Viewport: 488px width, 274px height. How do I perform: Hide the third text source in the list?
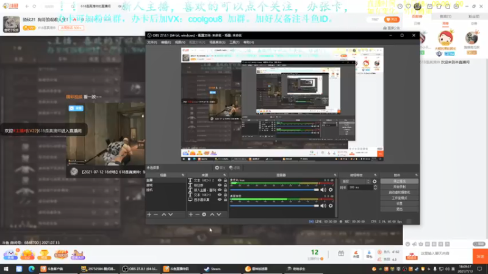coord(220,190)
